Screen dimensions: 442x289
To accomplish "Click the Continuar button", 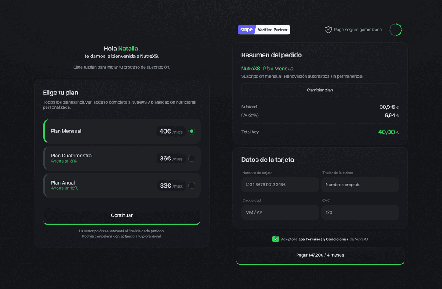I will point(122,216).
